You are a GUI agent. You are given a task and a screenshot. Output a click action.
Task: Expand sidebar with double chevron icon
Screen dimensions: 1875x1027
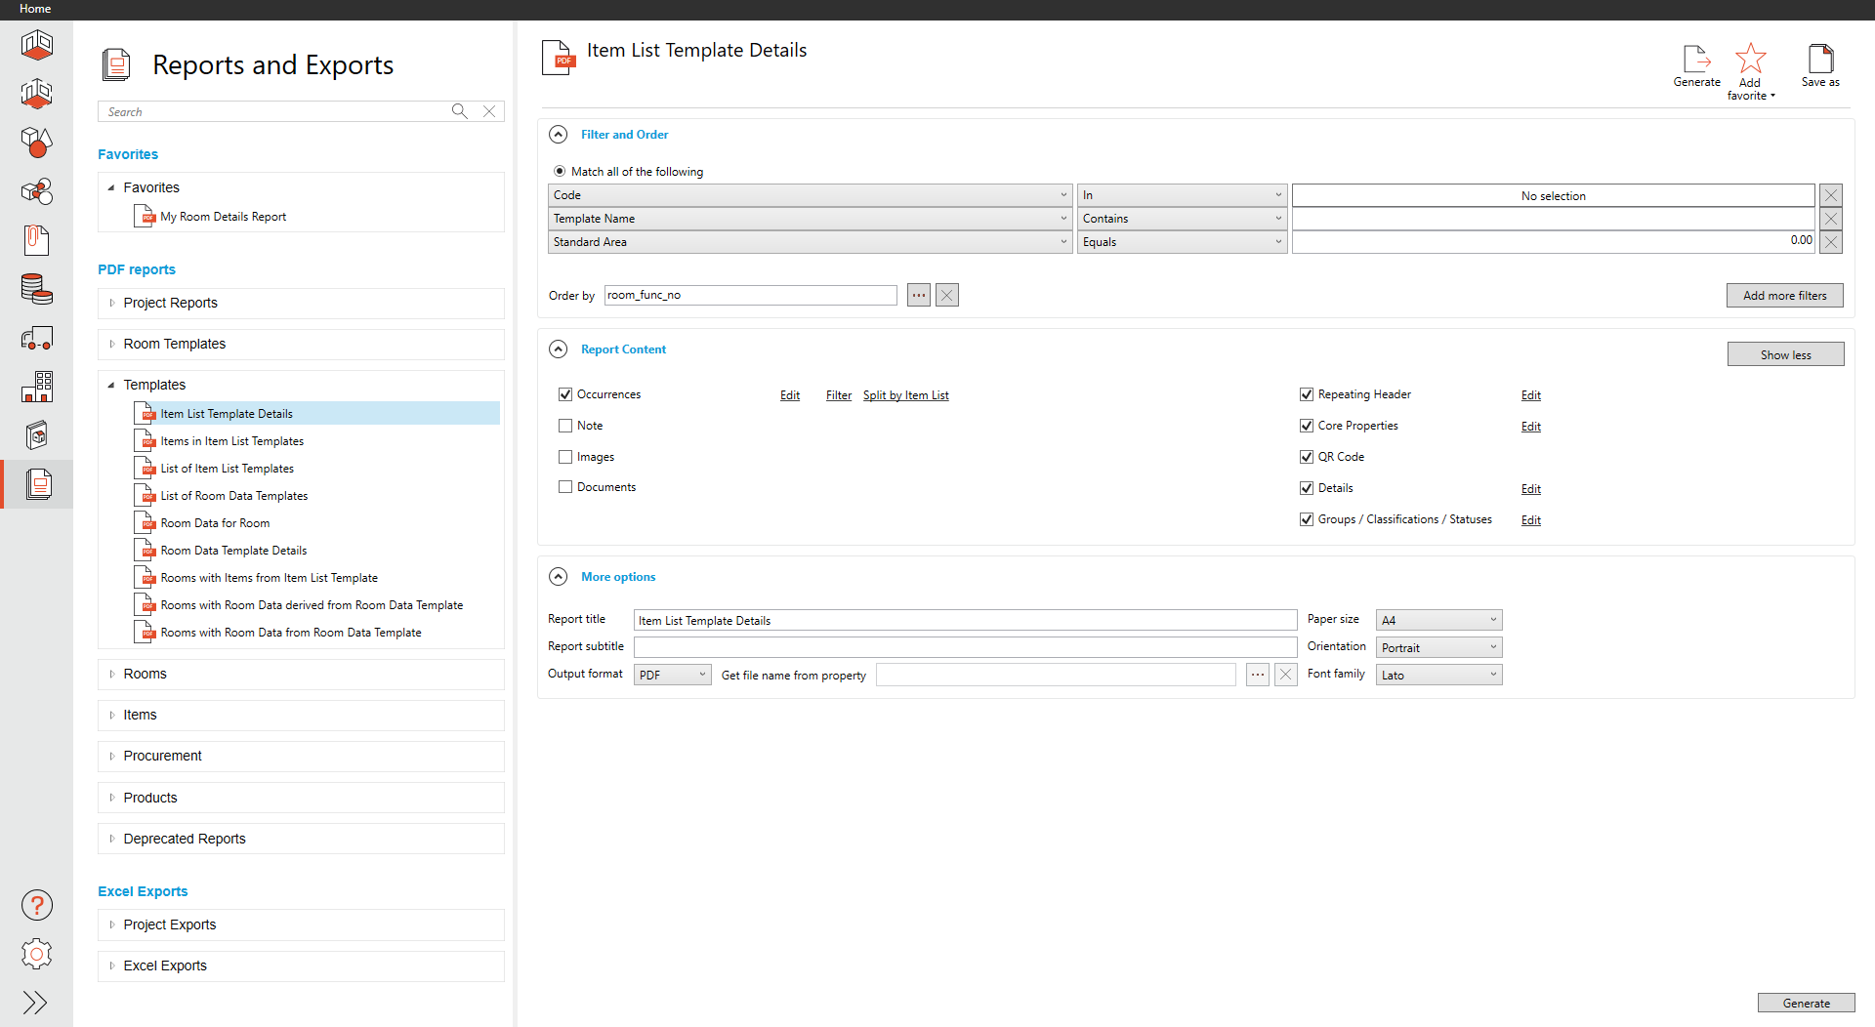(35, 1003)
